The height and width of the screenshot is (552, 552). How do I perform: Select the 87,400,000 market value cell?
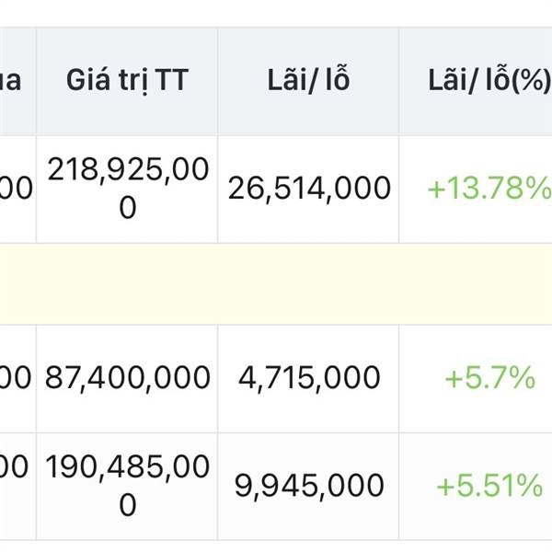pyautogui.click(x=127, y=378)
